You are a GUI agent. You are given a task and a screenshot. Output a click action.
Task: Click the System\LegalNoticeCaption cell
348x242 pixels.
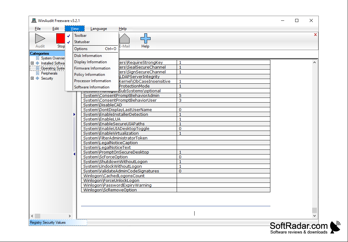129,143
